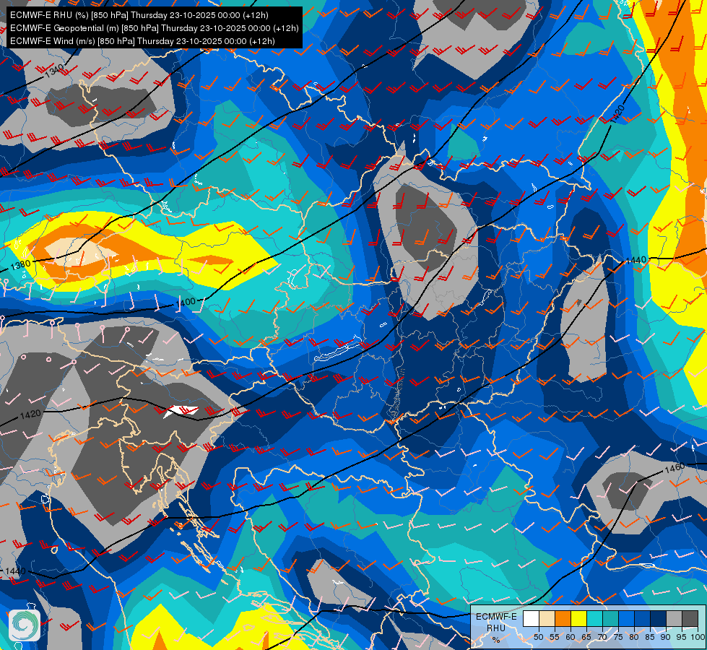Click the 1380 geopotential contour label
The width and height of the screenshot is (707, 650).
[21, 264]
